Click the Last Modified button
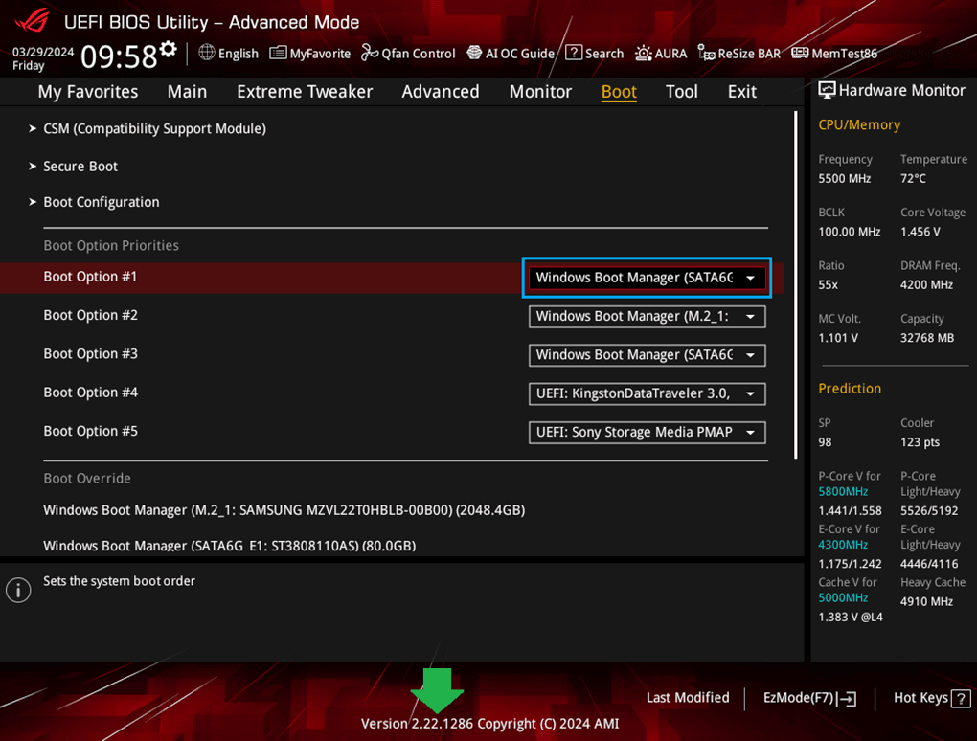977x741 pixels. [688, 698]
